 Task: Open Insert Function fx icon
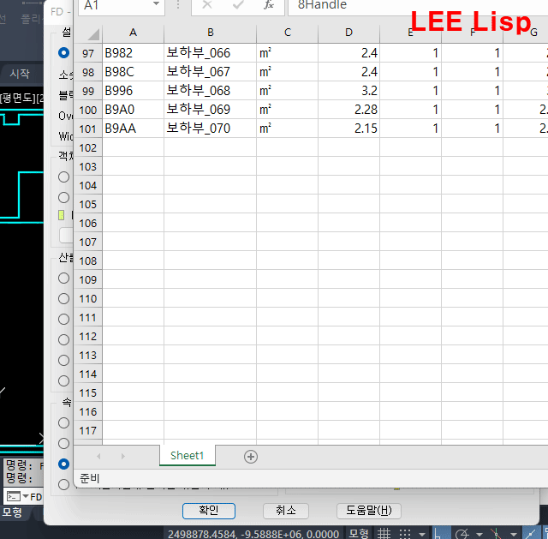pyautogui.click(x=268, y=4)
